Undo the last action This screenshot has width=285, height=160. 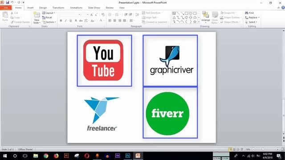pos(12,2)
